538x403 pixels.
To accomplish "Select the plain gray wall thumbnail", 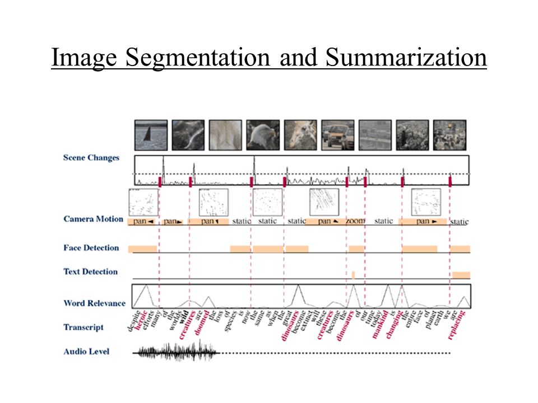I will pos(375,135).
